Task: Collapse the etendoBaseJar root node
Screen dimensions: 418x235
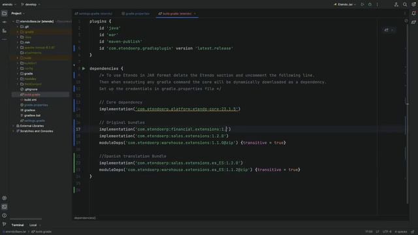Action: coord(13,22)
